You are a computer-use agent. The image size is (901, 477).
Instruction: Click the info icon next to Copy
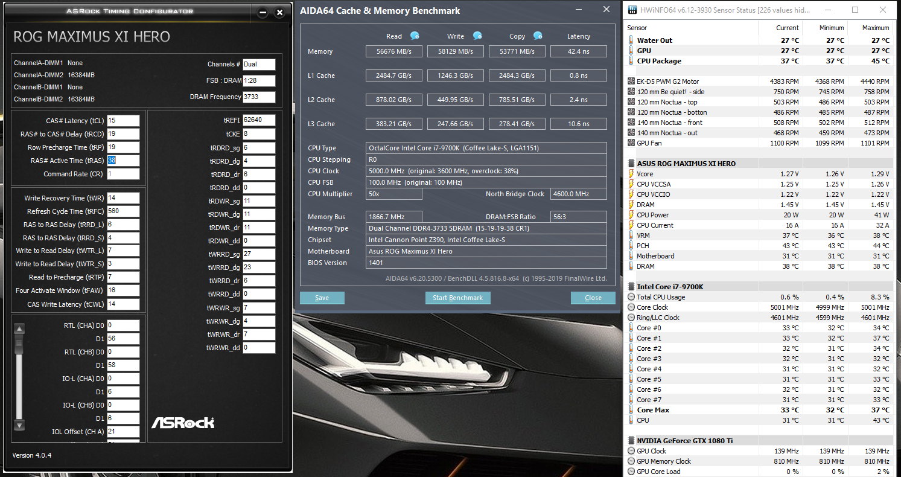538,36
